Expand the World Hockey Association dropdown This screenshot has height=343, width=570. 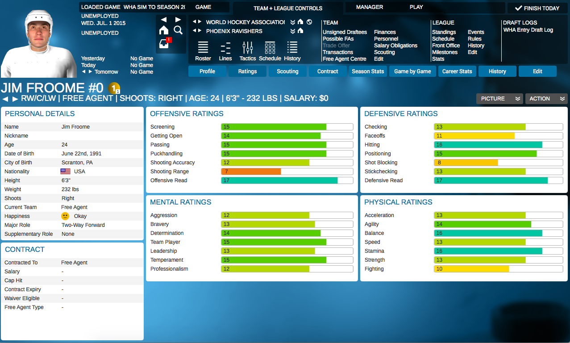(293, 22)
